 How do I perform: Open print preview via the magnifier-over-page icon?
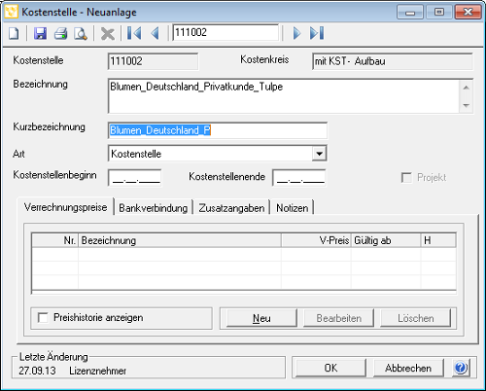pyautogui.click(x=81, y=33)
